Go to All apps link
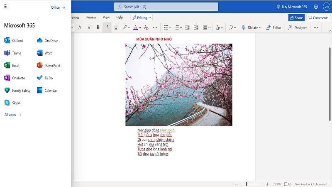The height and width of the screenshot is (187, 332). 13,115
